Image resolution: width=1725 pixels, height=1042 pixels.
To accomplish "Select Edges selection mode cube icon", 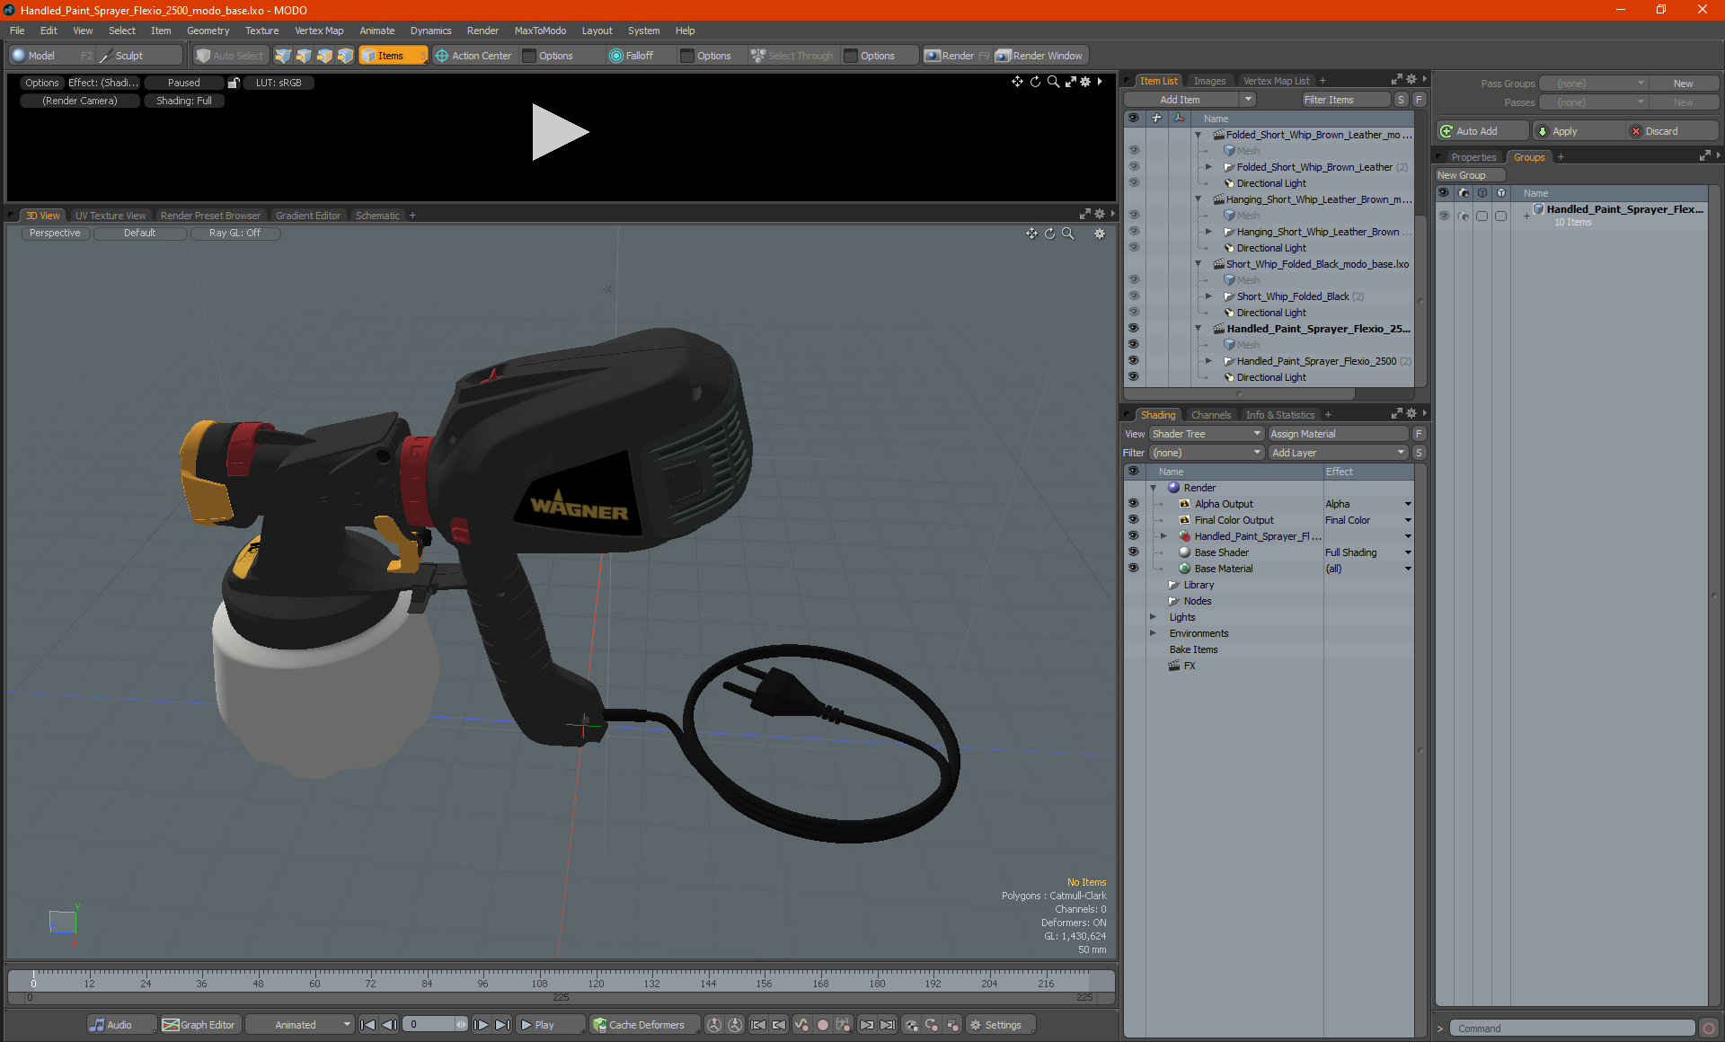I will click(304, 56).
